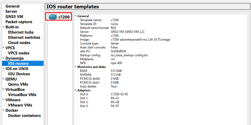251x125 pixels.
Task: Collapse the IOS on UNIX arrow
Action: click(4, 68)
